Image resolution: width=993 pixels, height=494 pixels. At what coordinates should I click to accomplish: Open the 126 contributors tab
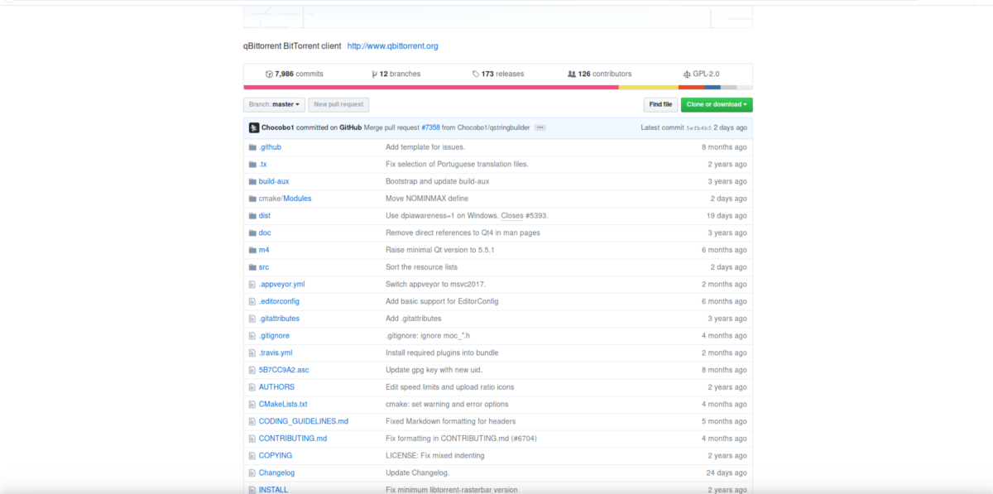600,74
